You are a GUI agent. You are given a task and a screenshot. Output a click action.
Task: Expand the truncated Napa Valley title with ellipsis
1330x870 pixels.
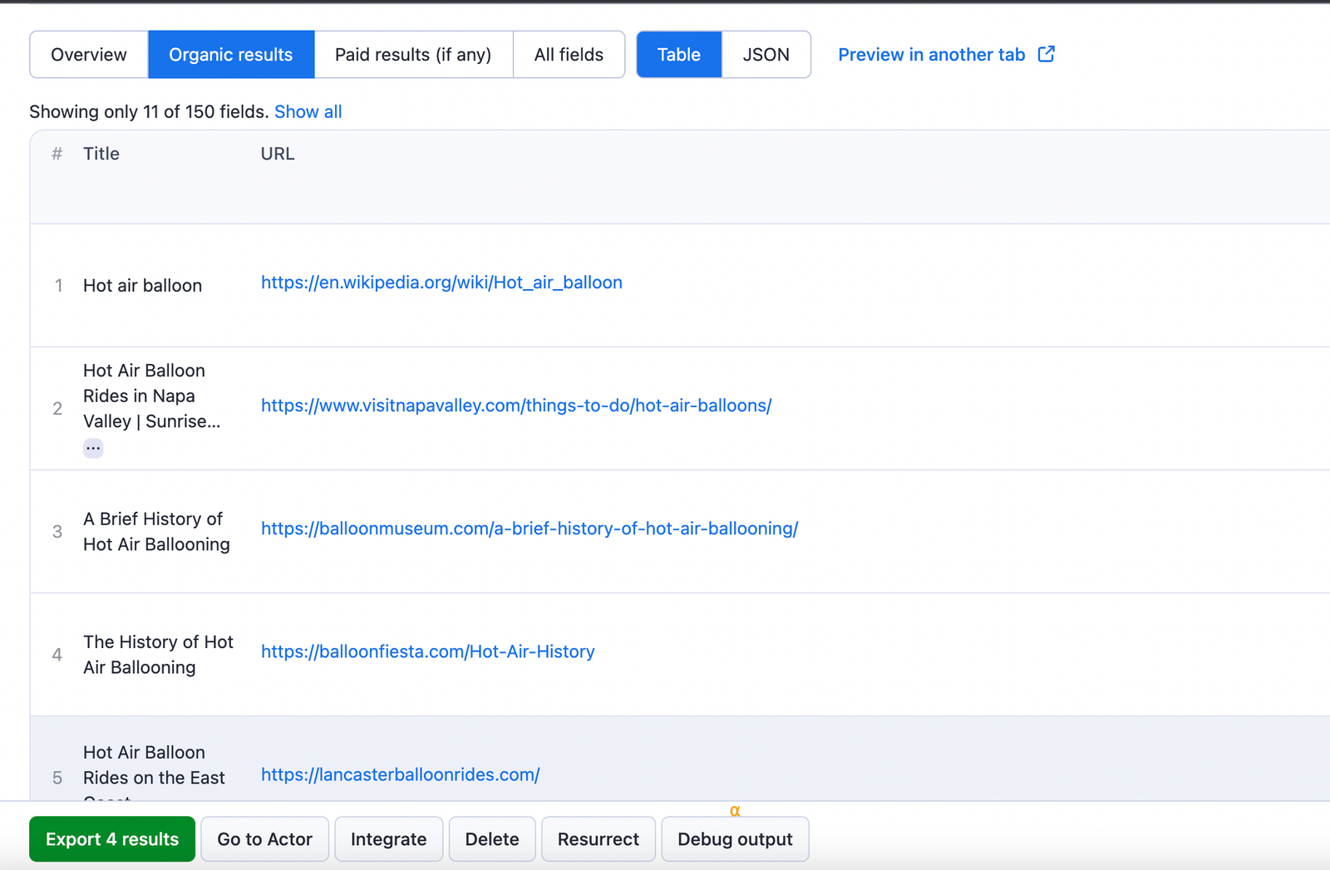(93, 448)
